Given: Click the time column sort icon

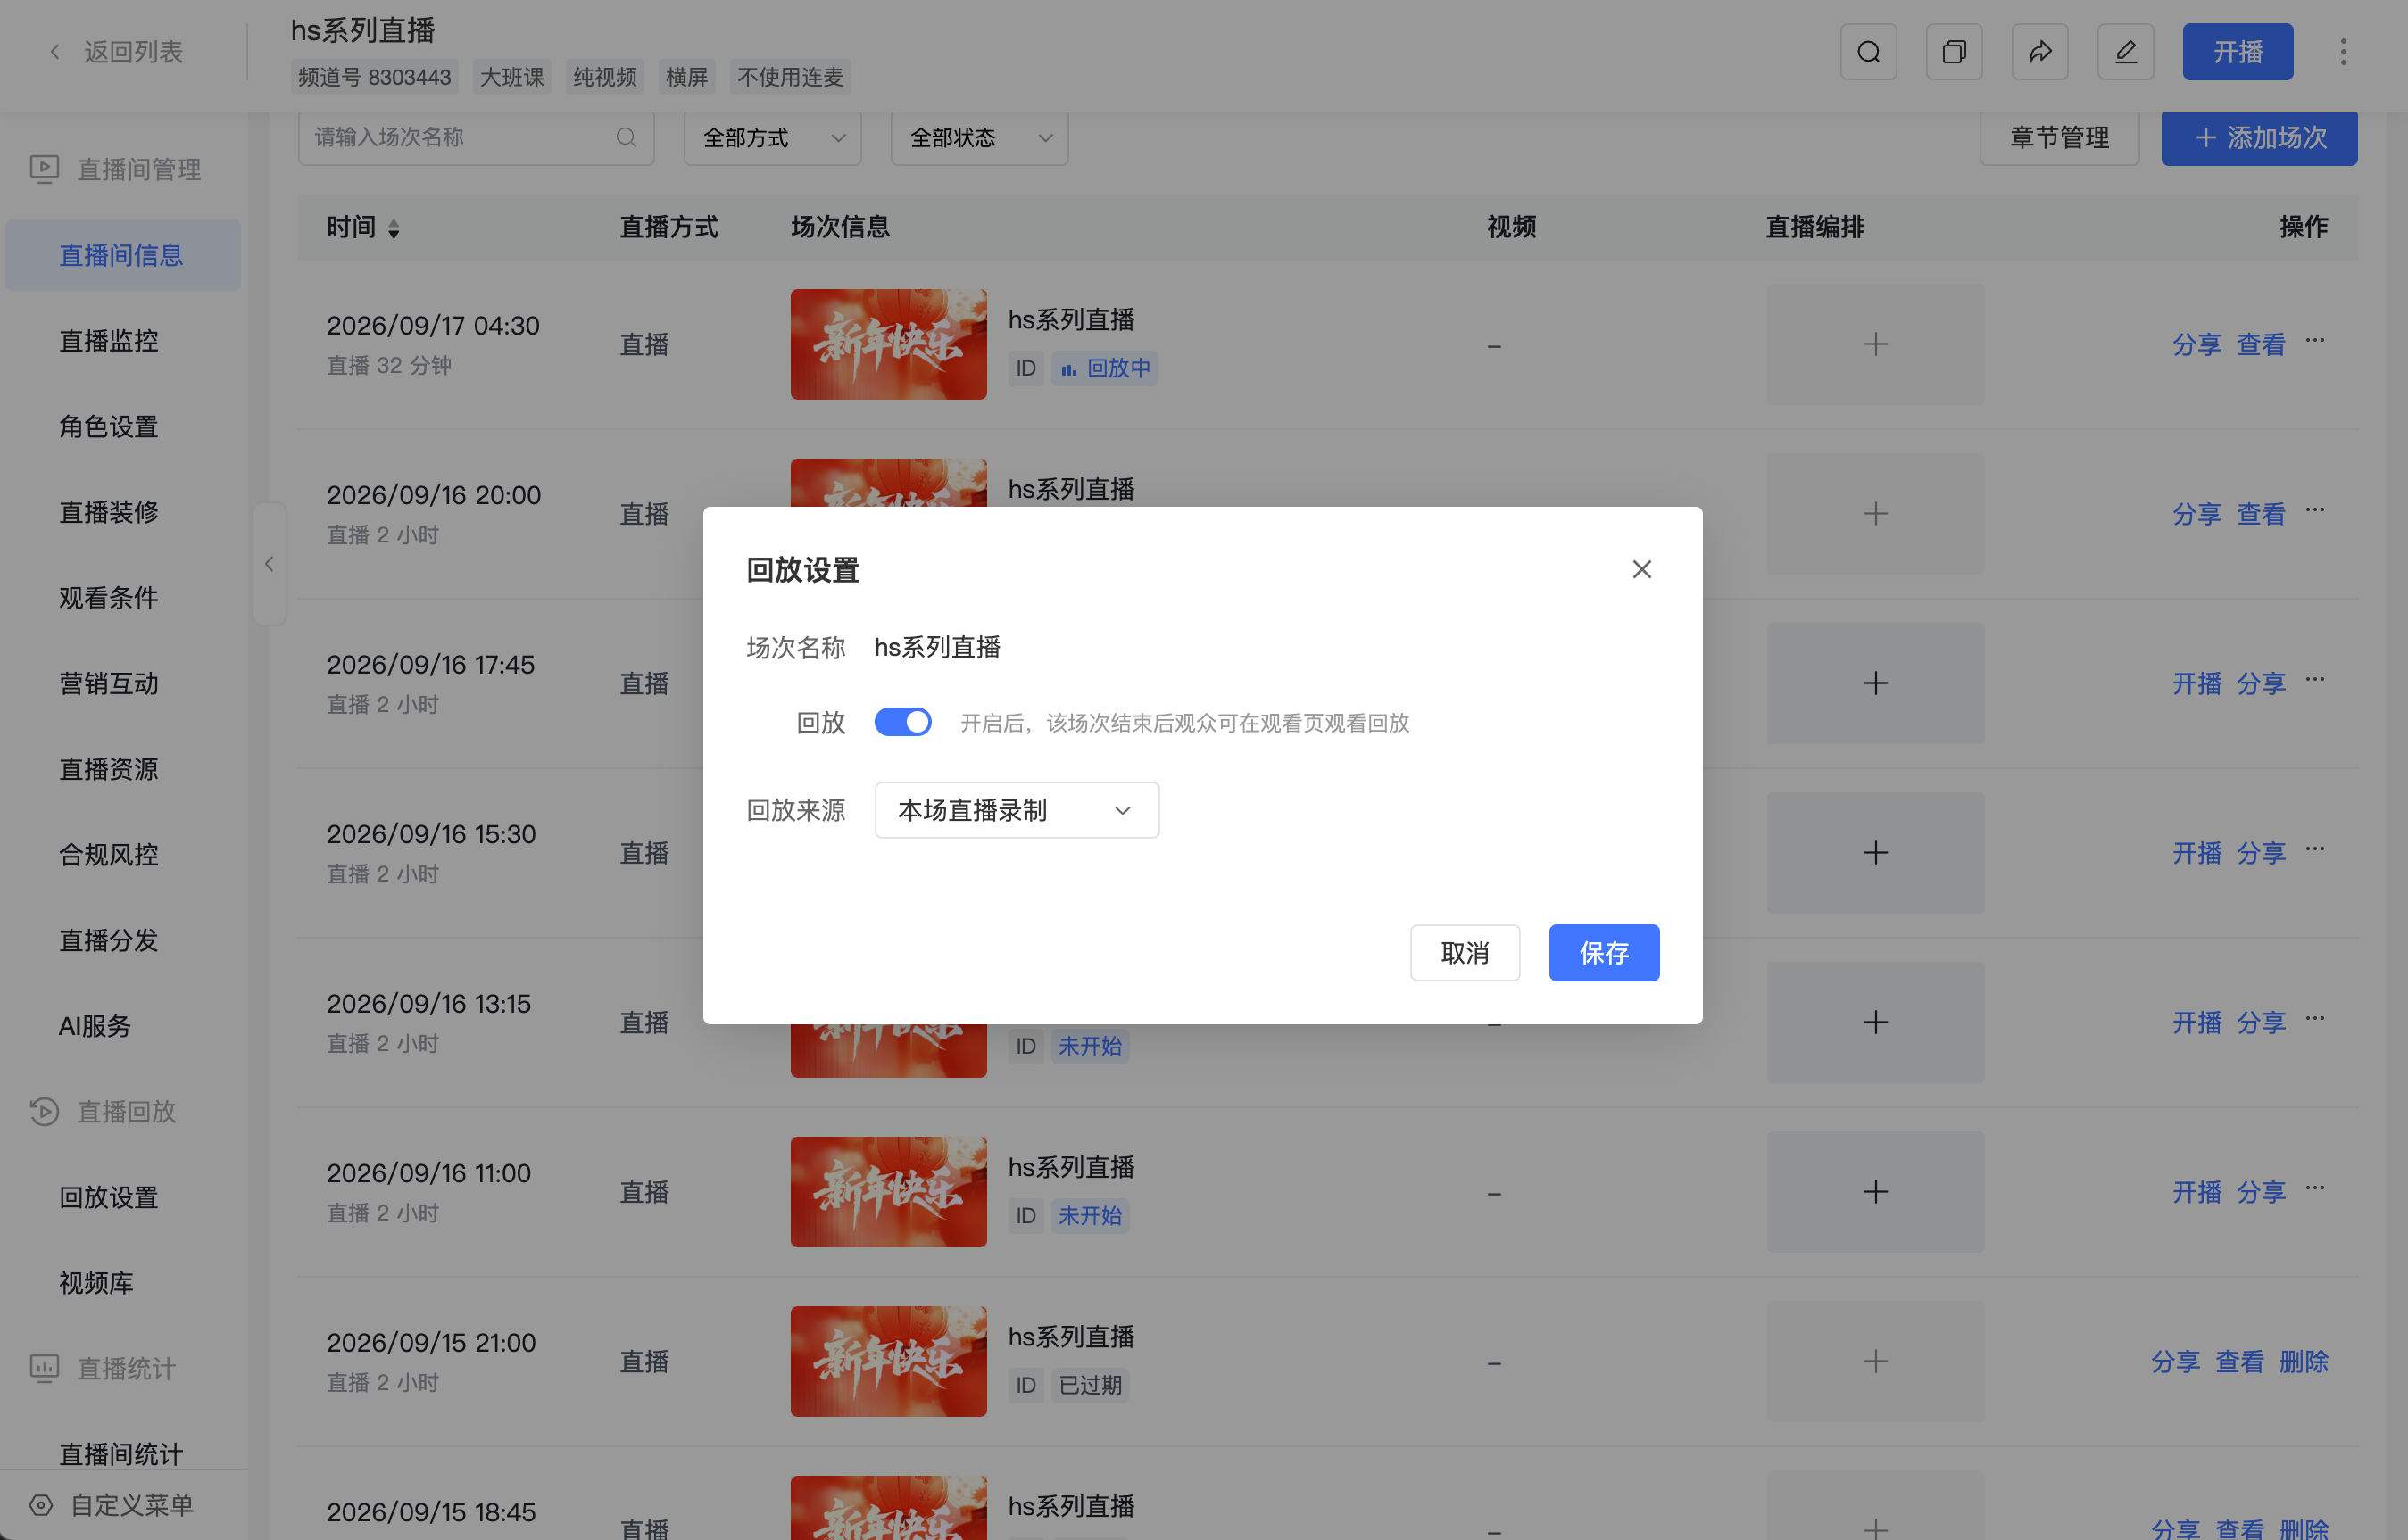Looking at the screenshot, I should click(394, 229).
